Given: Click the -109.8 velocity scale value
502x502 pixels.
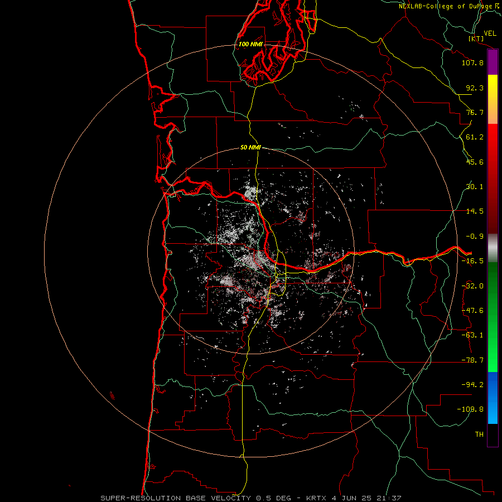Looking at the screenshot, I should [x=470, y=409].
